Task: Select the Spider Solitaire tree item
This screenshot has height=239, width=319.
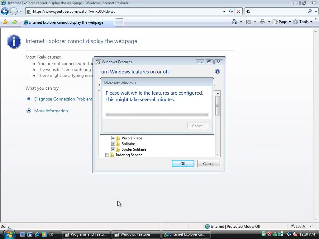Action: point(134,149)
